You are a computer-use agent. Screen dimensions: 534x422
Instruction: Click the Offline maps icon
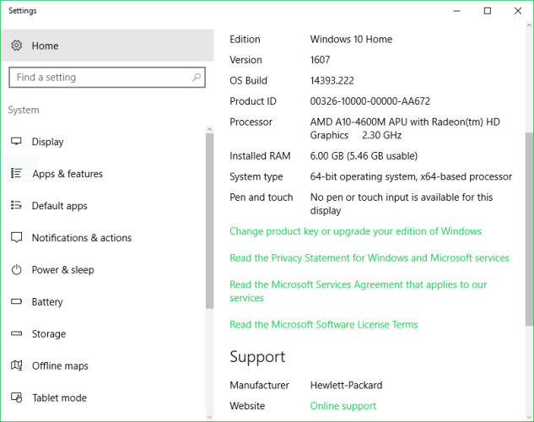point(16,366)
